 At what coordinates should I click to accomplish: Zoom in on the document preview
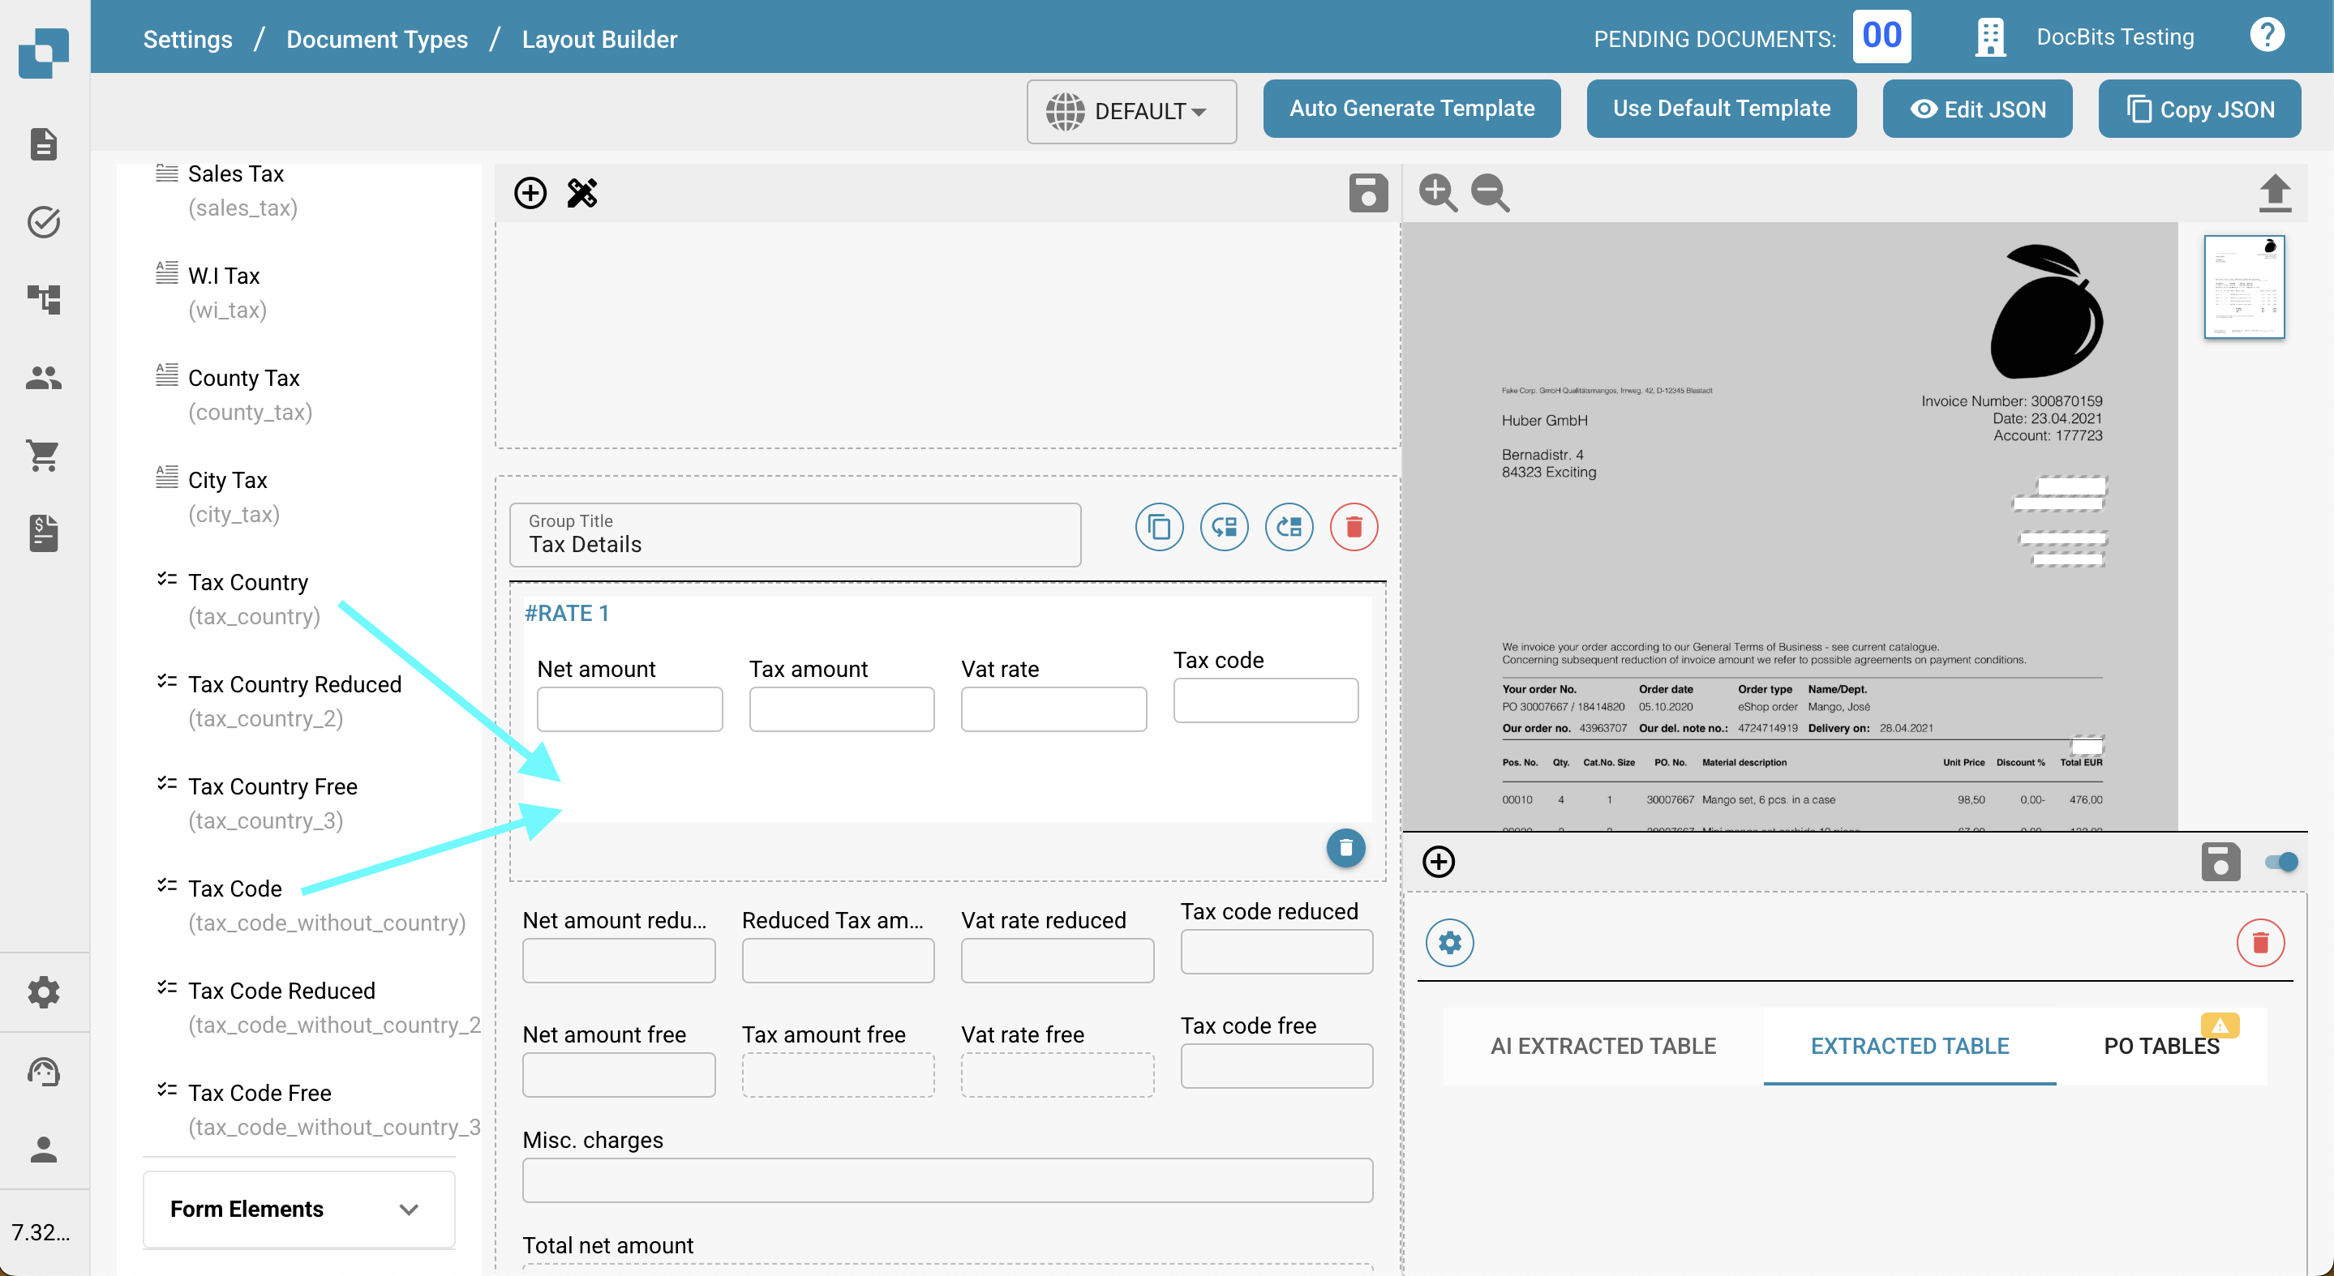point(1437,193)
